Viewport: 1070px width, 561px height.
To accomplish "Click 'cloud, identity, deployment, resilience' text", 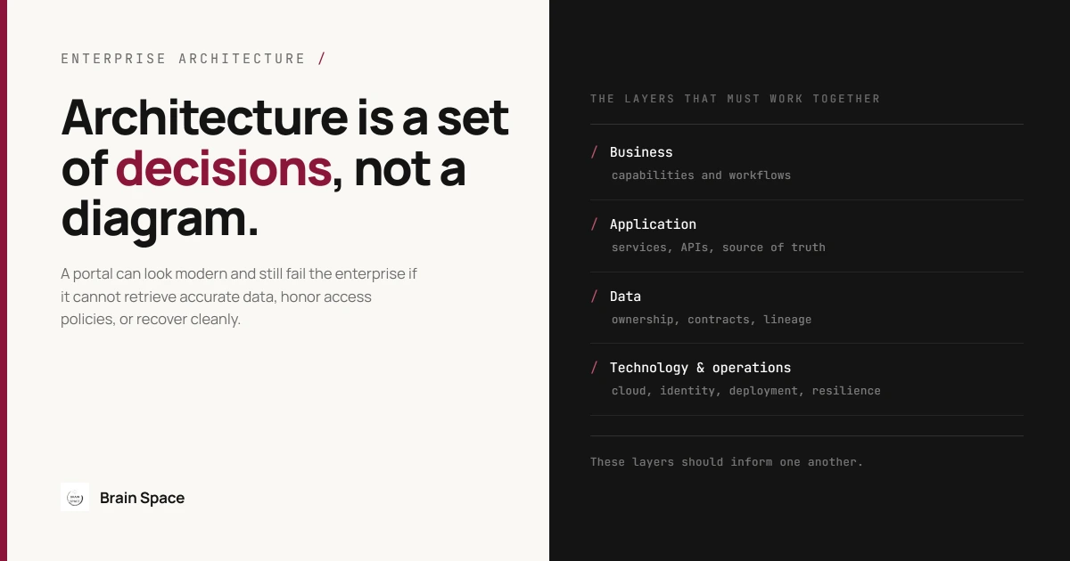I will pyautogui.click(x=746, y=391).
